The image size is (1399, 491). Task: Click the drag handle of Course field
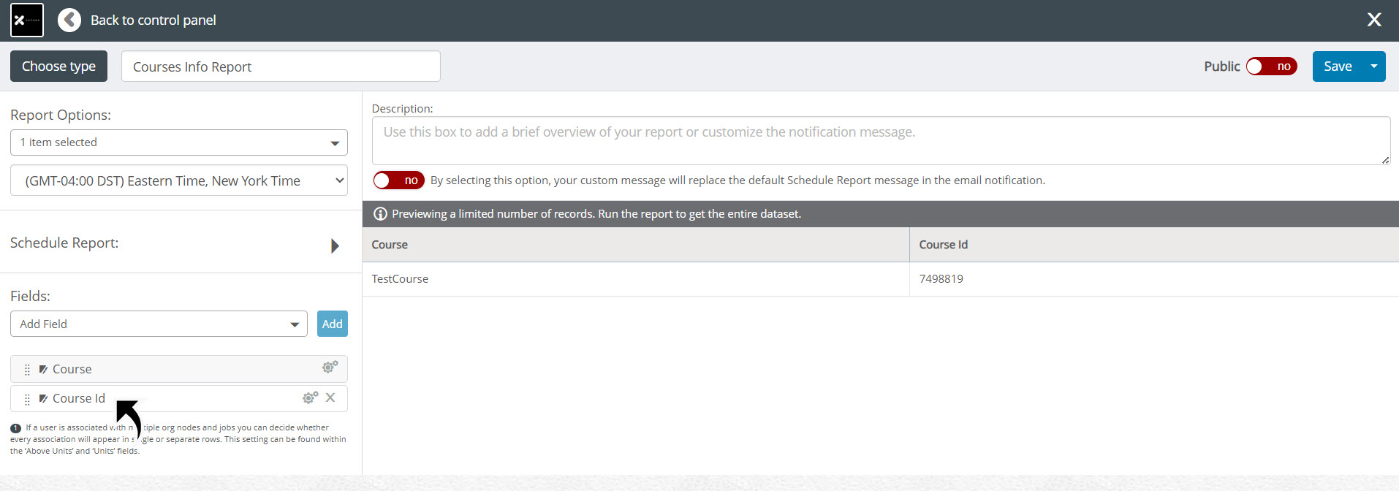point(27,370)
